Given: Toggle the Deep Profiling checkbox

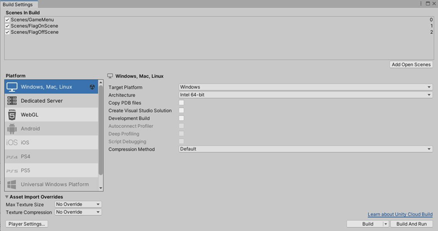Looking at the screenshot, I should coord(181,134).
